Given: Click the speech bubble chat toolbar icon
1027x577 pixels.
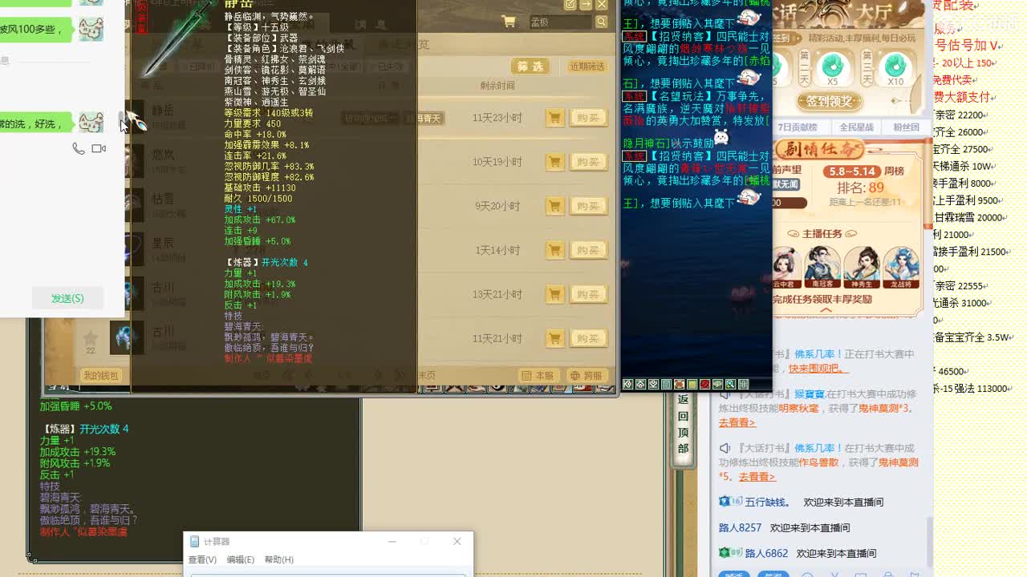Looking at the screenshot, I should click(718, 385).
